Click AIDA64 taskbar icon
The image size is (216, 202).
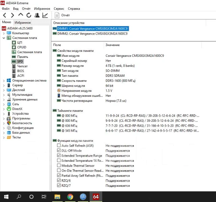pyautogui.click(x=96, y=197)
